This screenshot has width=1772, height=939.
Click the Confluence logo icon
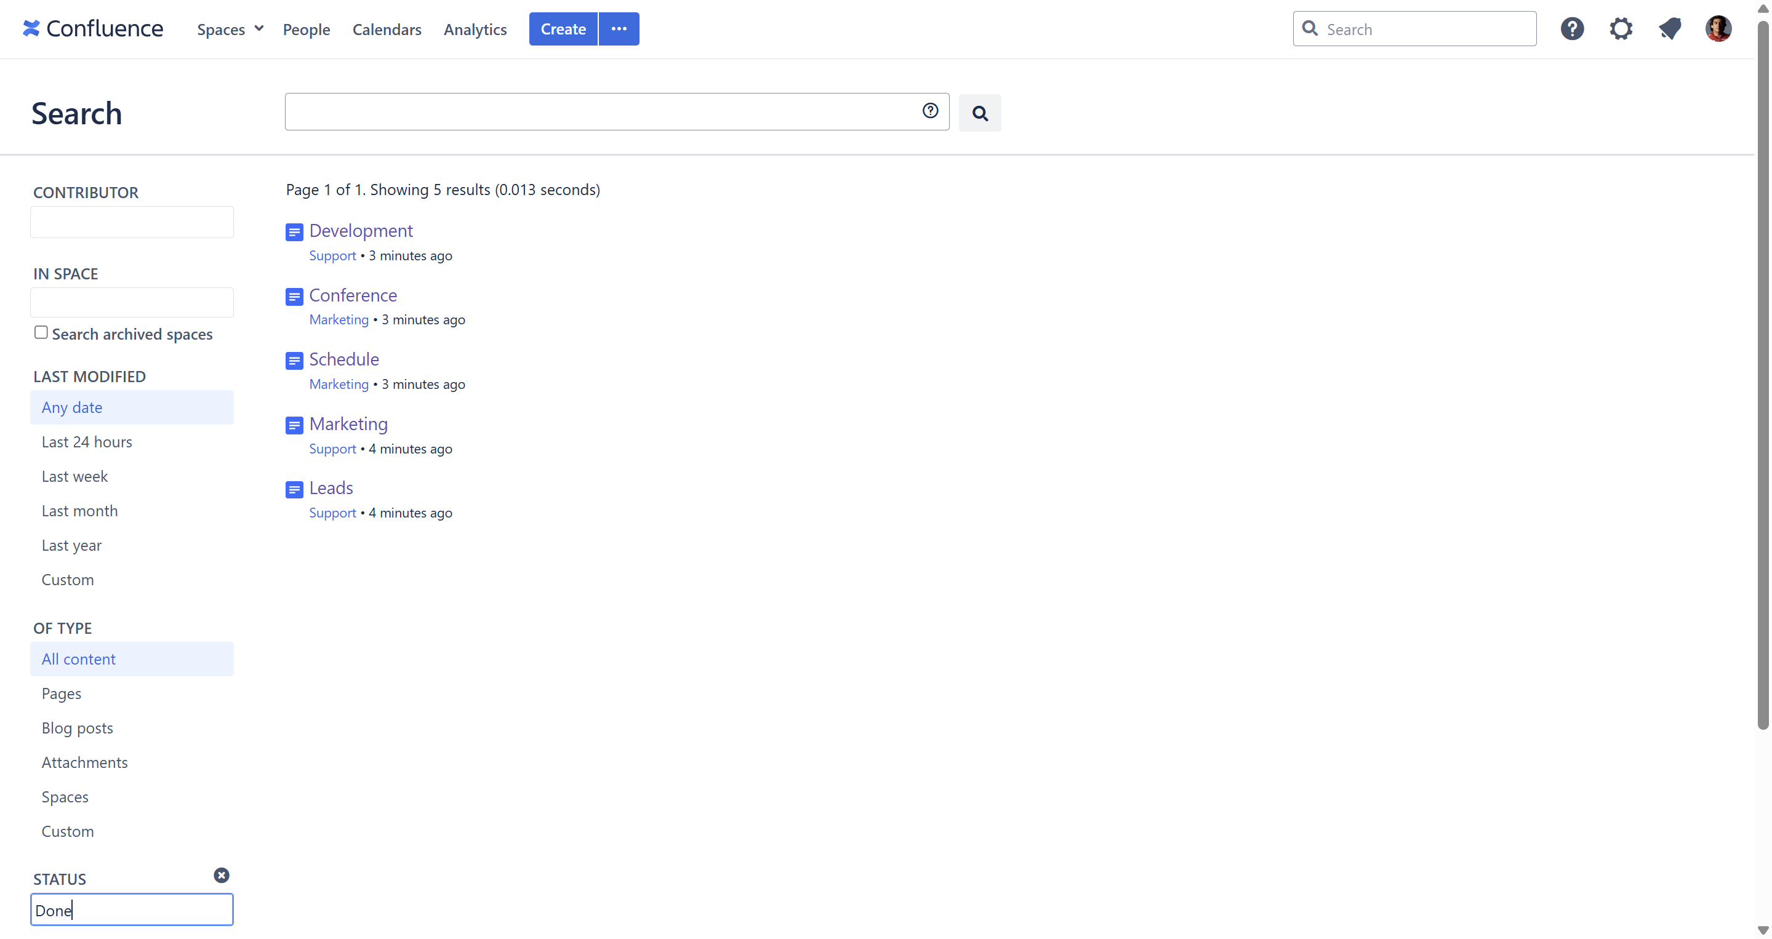pyautogui.click(x=31, y=28)
